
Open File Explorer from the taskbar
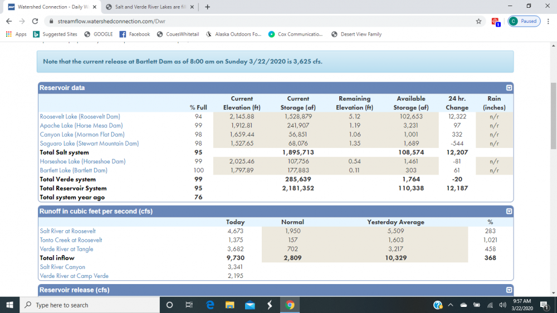point(230,305)
